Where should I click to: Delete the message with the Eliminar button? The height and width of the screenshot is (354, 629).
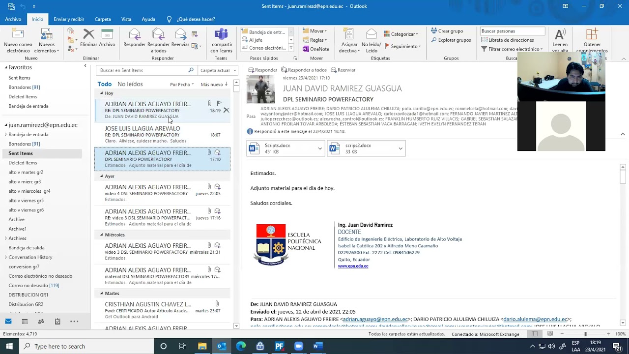(88, 38)
